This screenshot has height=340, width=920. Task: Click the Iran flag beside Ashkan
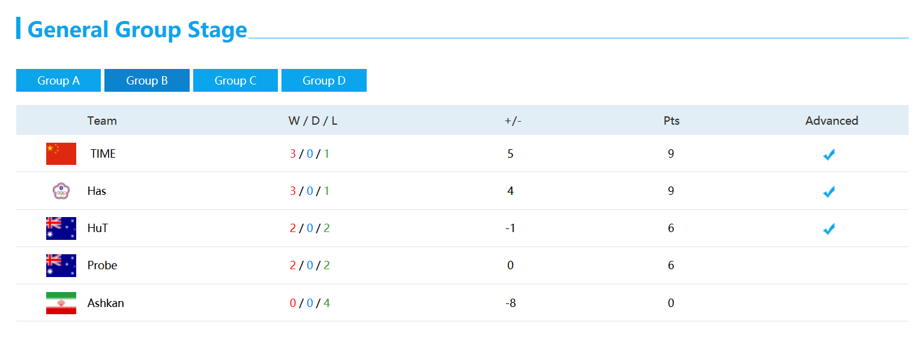click(61, 303)
